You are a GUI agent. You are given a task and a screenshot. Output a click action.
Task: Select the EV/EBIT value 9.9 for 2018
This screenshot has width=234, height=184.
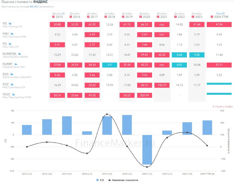109,65
